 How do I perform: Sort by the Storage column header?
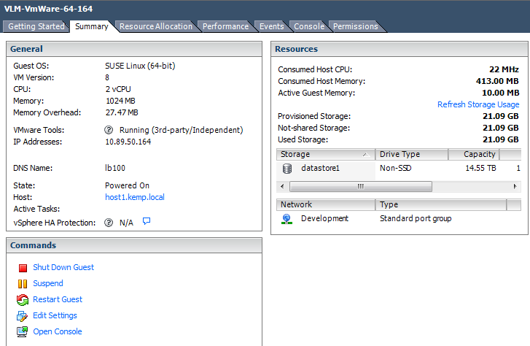[x=325, y=154]
